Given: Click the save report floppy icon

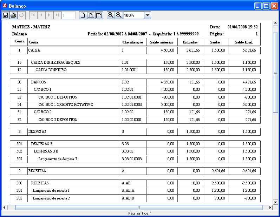Looking at the screenshot, I should 5,15.
